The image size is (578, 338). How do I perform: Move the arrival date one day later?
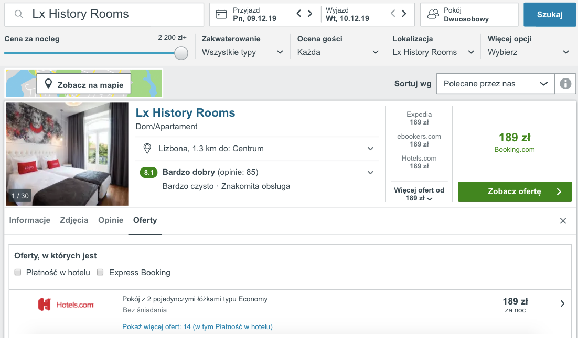310,14
